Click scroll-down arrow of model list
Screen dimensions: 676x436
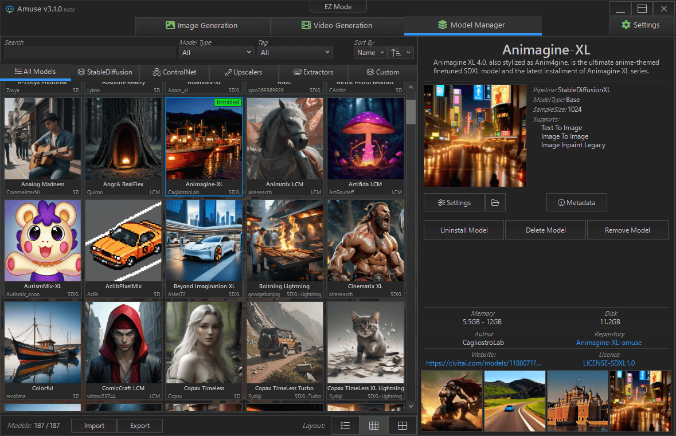pyautogui.click(x=411, y=406)
